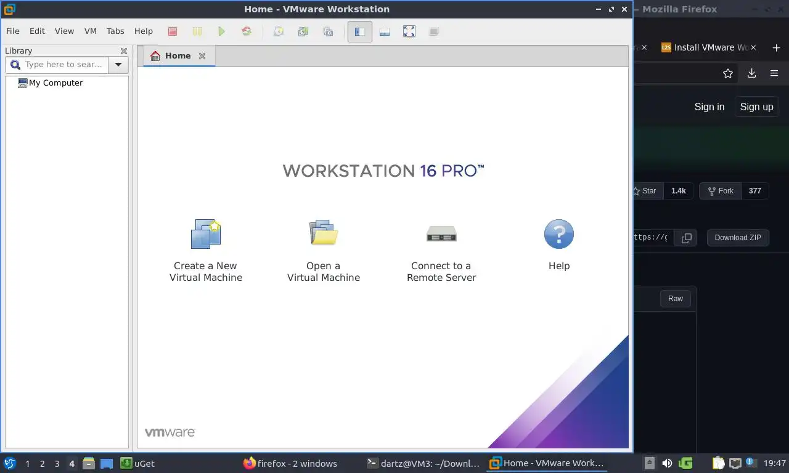
Task: Open the Snapshot Manager toolbar icon
Action: 328,31
